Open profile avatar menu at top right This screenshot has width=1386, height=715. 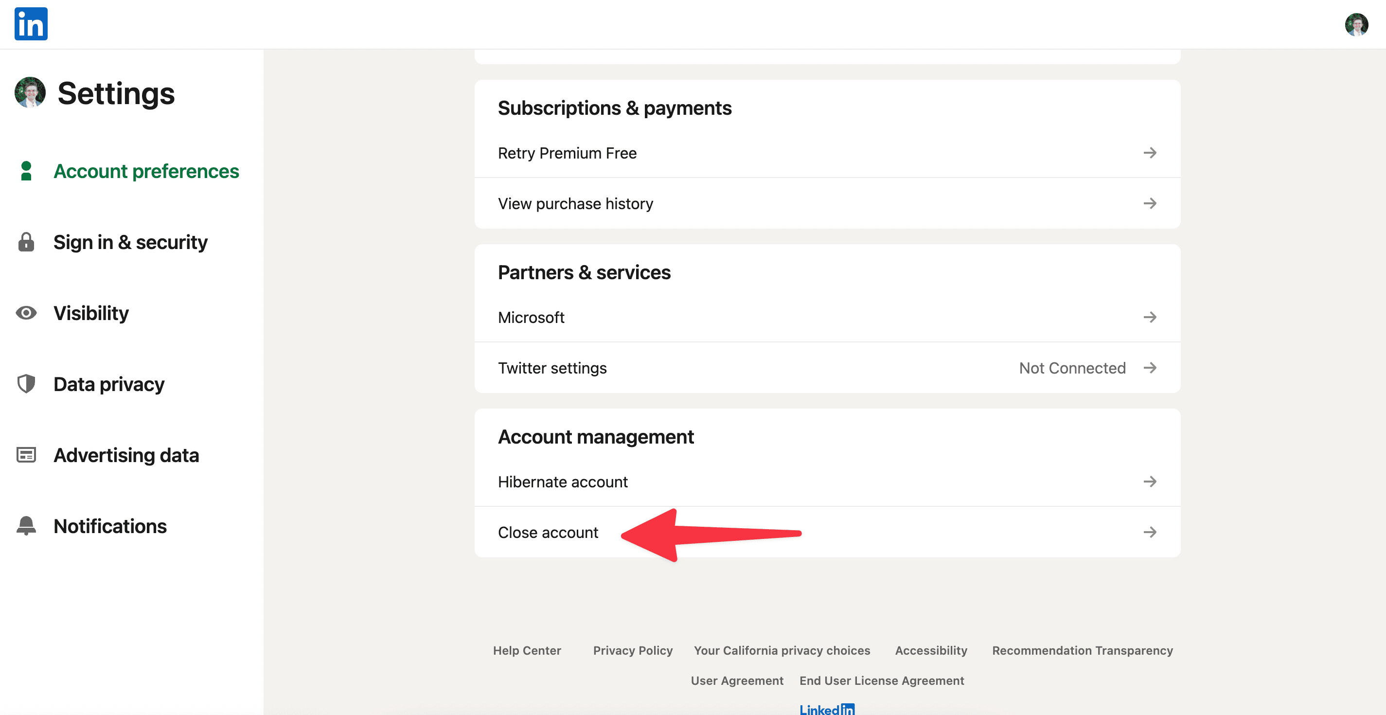(x=1356, y=24)
